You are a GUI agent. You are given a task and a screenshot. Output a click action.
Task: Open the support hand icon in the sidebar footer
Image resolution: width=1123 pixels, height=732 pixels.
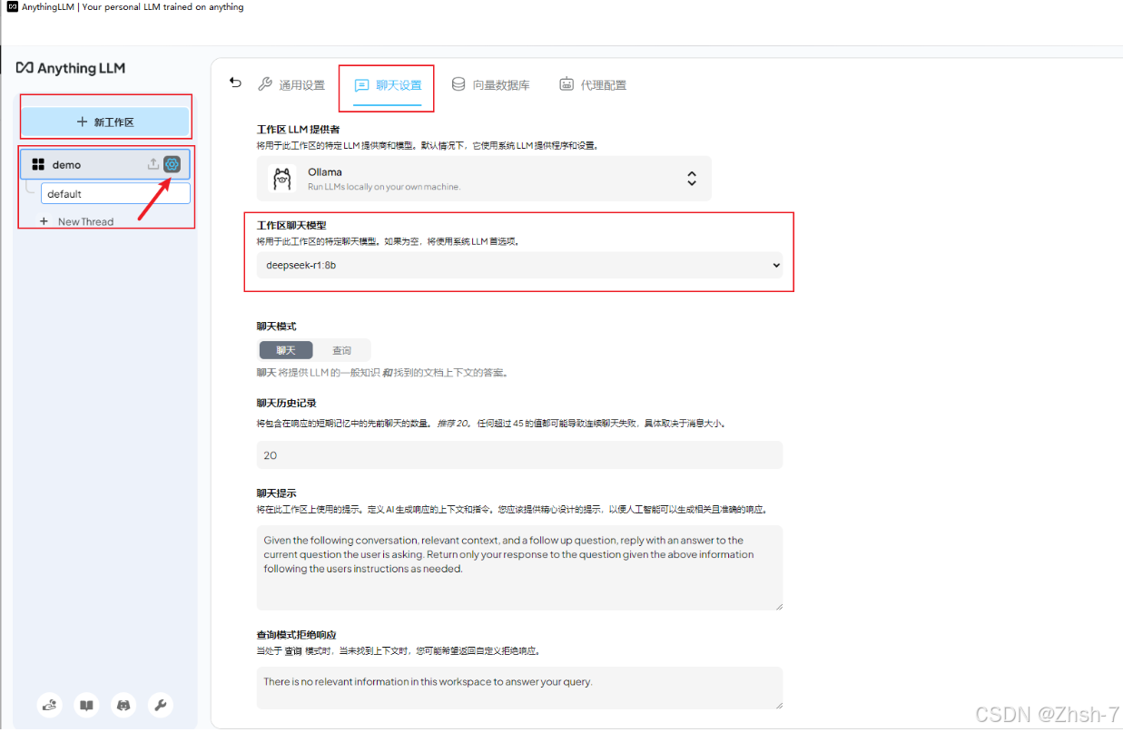coord(50,704)
